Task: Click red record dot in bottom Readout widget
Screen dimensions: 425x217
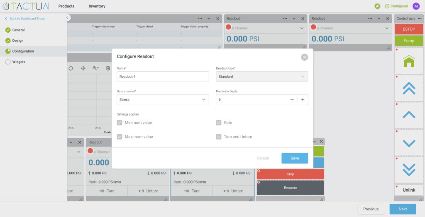Action: [x=90, y=151]
